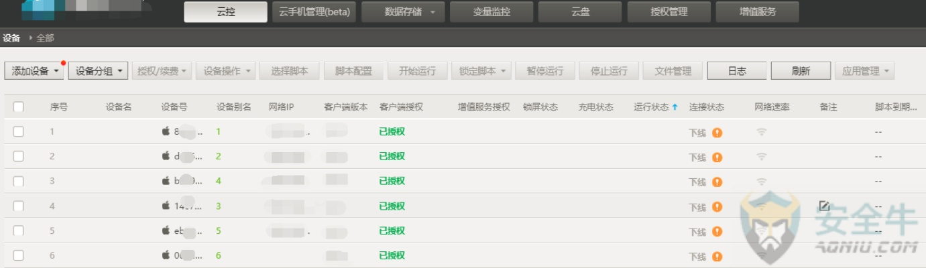
Task: Open the 设备分组 dropdown
Action: 98,71
